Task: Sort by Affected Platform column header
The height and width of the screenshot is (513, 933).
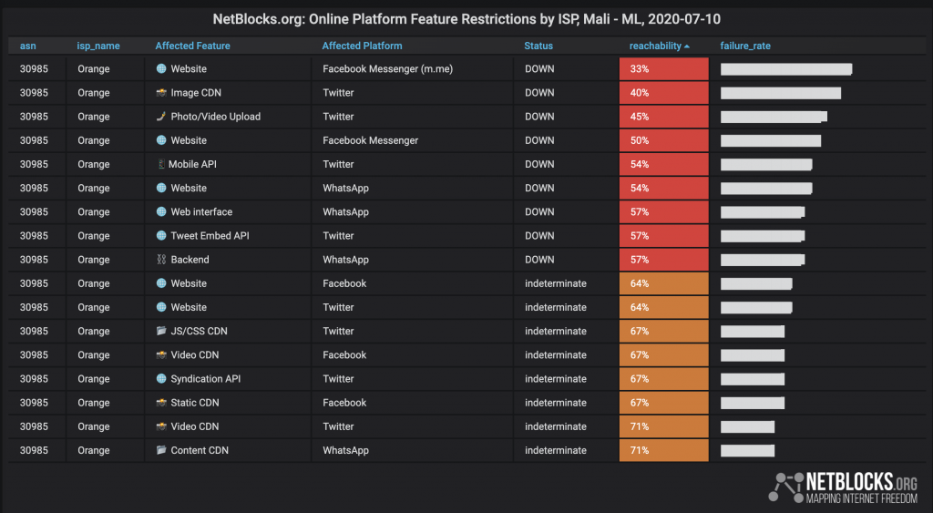Action: tap(362, 46)
